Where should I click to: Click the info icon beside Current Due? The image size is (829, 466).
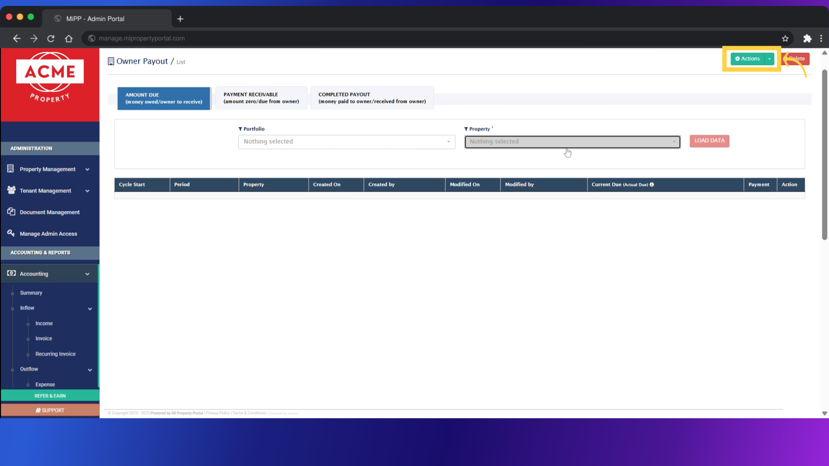652,185
